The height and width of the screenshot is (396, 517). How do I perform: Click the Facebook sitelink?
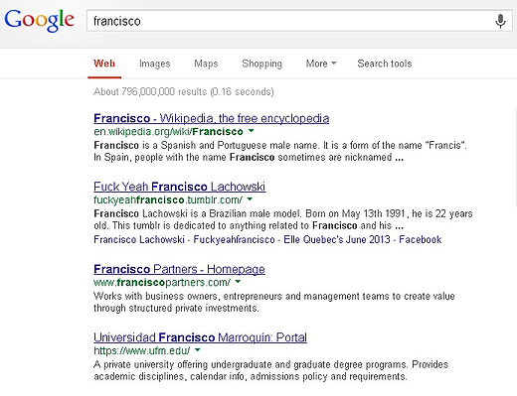coord(420,239)
